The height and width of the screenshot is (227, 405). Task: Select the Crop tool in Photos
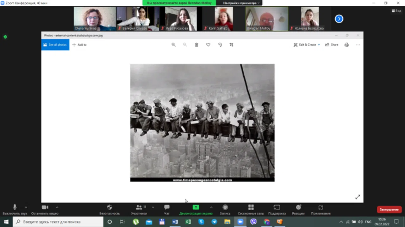(x=231, y=45)
